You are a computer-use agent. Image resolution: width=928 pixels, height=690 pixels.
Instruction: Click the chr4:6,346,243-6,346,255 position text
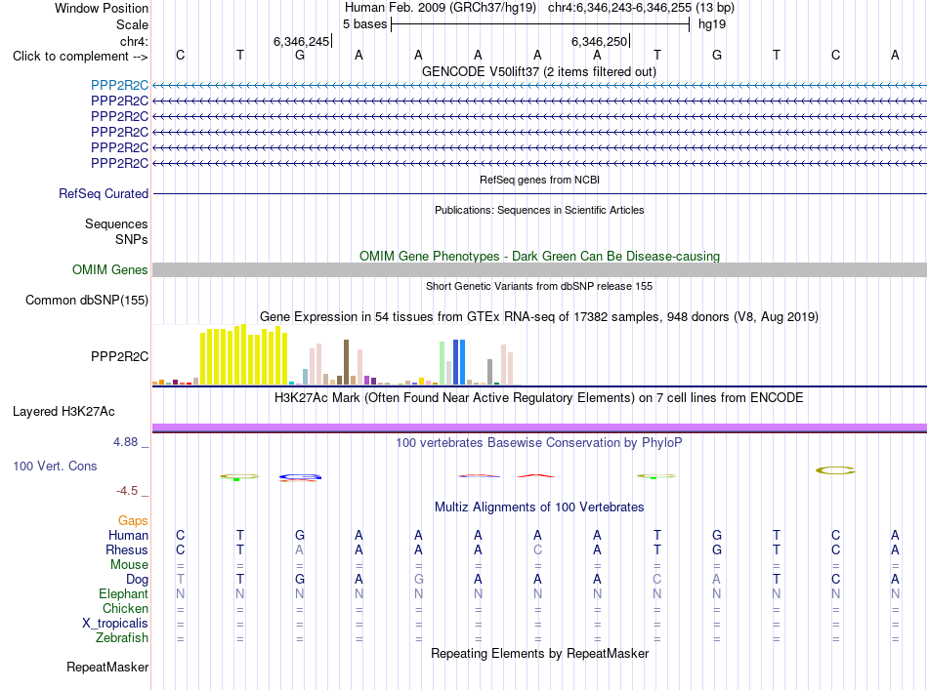pos(641,8)
